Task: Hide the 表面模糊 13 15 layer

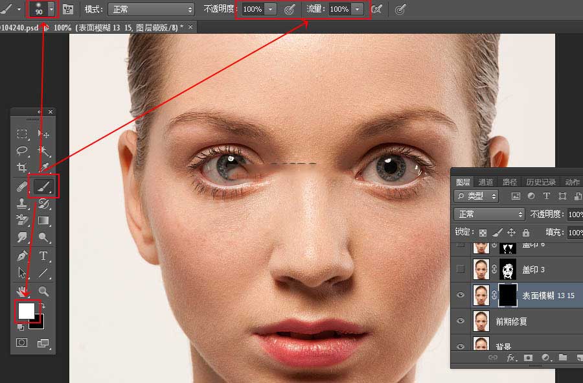Action: [462, 295]
